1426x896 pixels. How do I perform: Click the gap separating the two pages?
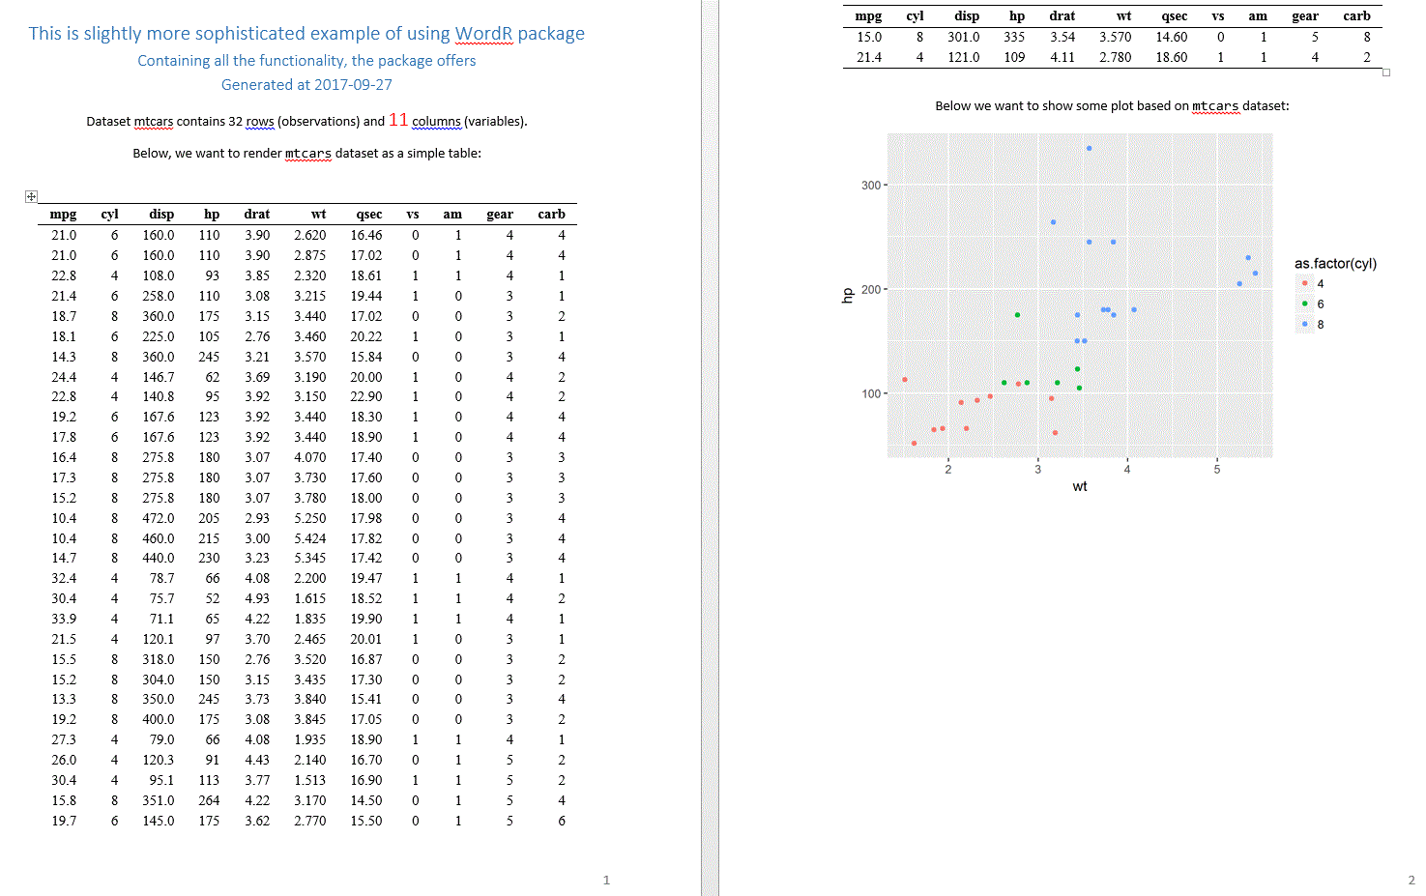[x=710, y=445]
